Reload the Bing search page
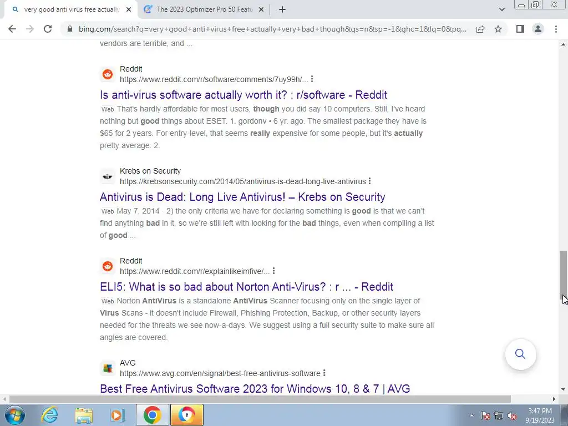 point(48,29)
